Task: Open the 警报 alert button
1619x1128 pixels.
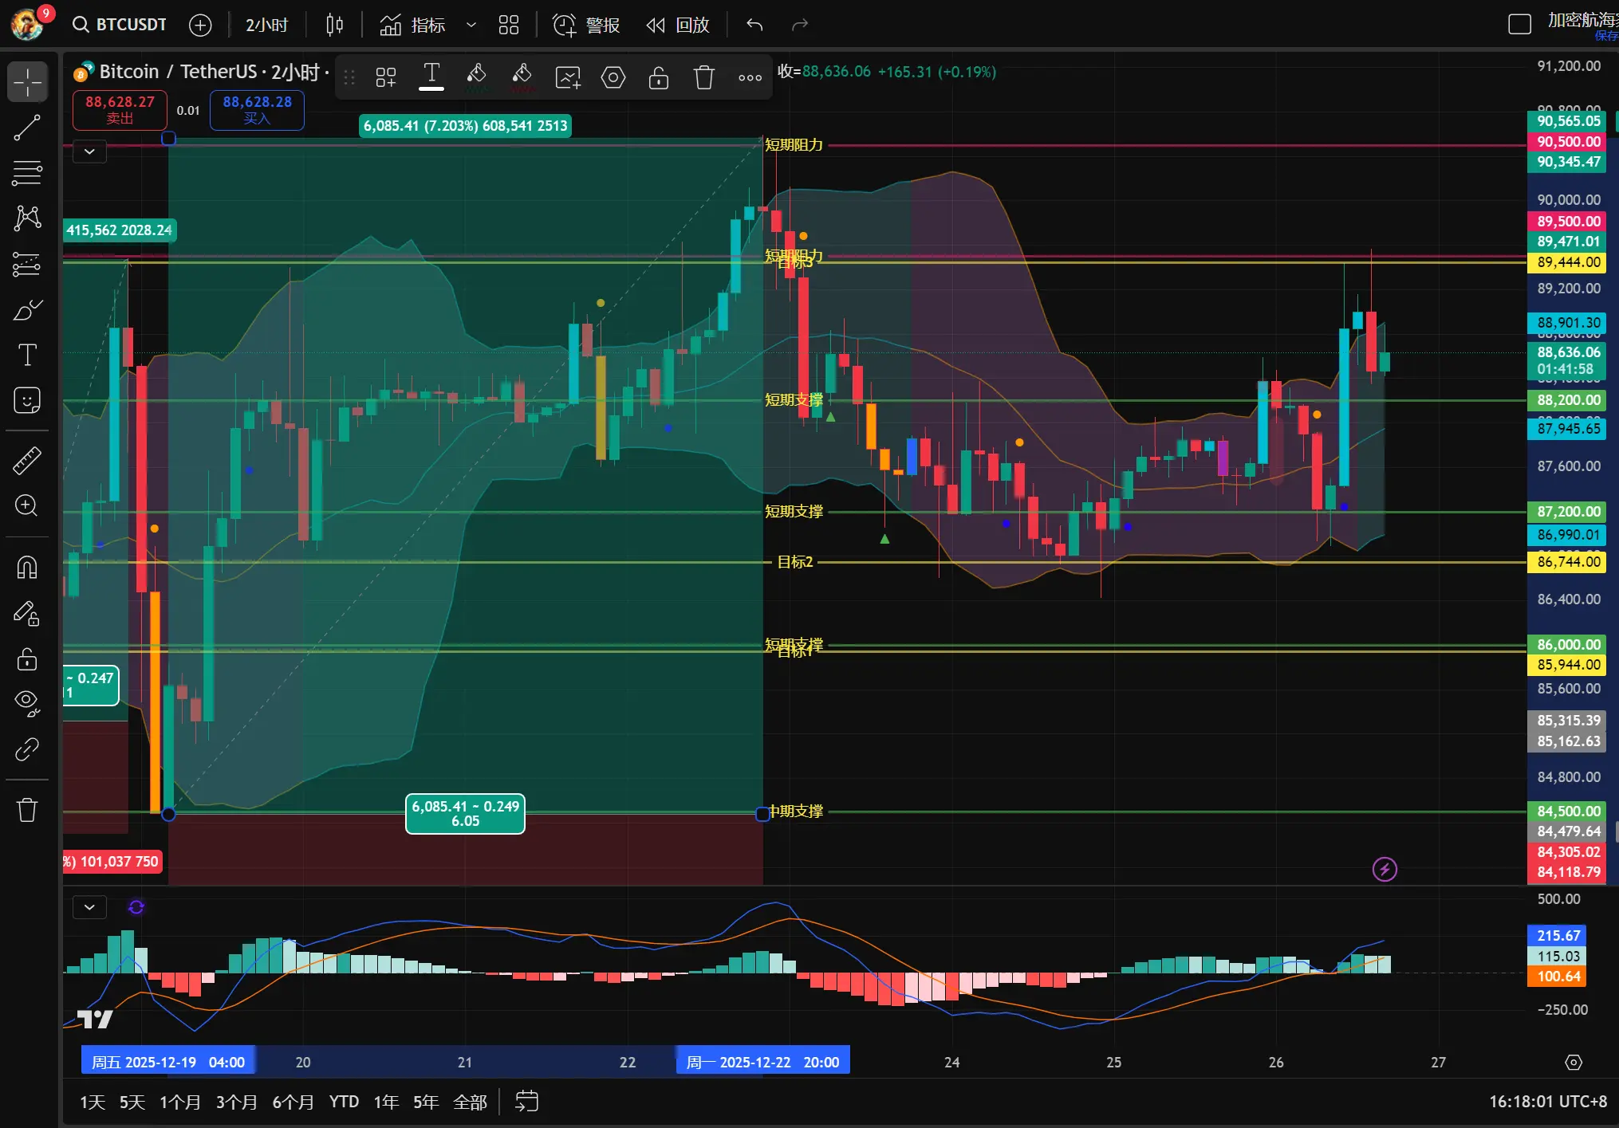Action: pyautogui.click(x=587, y=25)
